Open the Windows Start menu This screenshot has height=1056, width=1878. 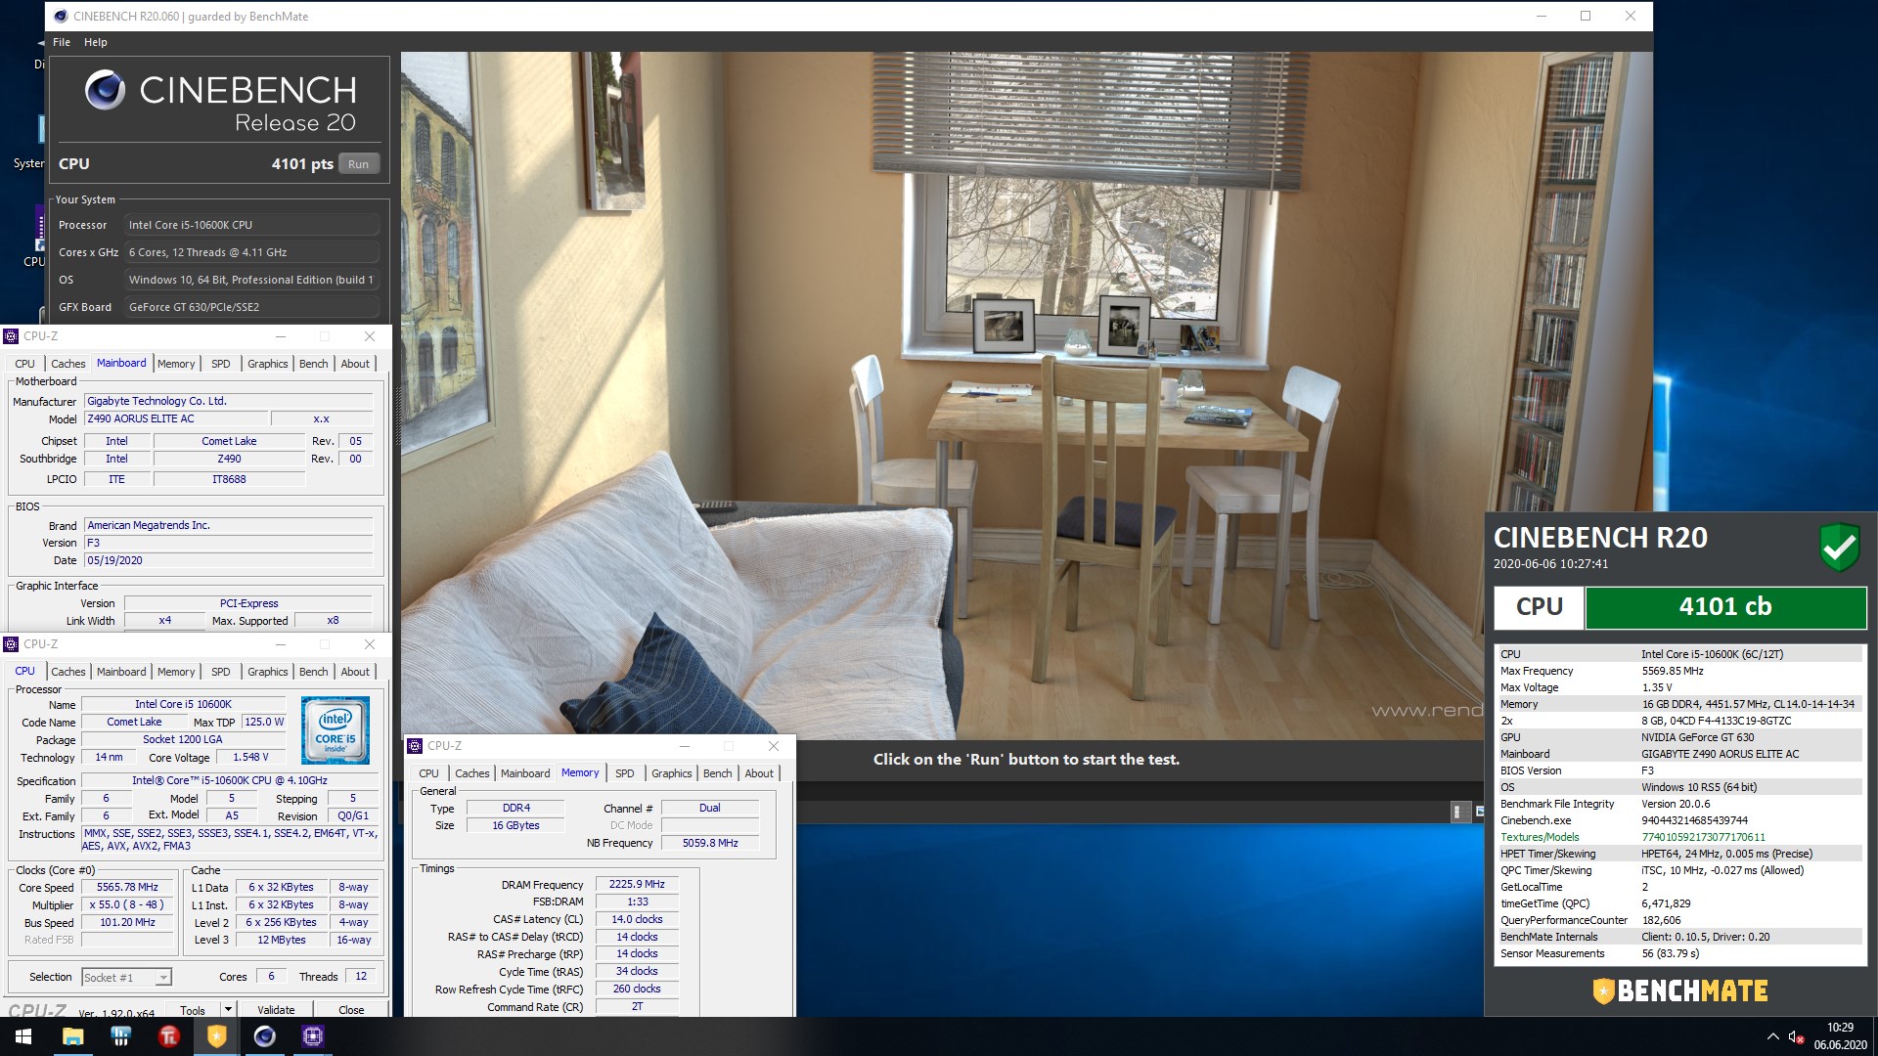click(23, 1036)
